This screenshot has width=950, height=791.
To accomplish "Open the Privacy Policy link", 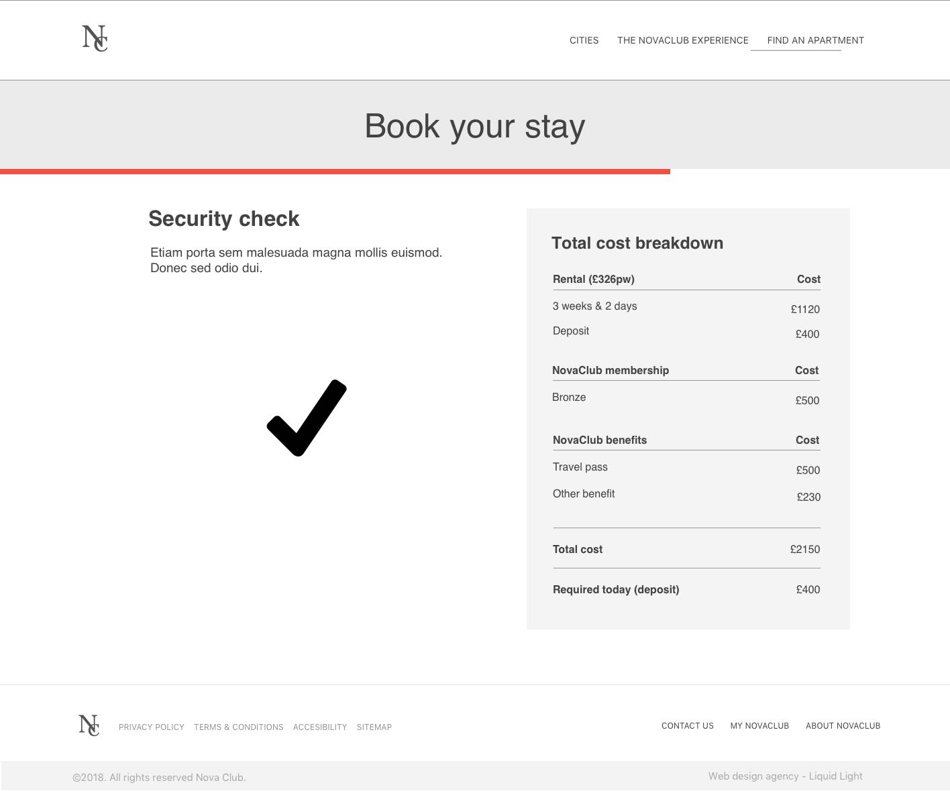I will click(152, 727).
